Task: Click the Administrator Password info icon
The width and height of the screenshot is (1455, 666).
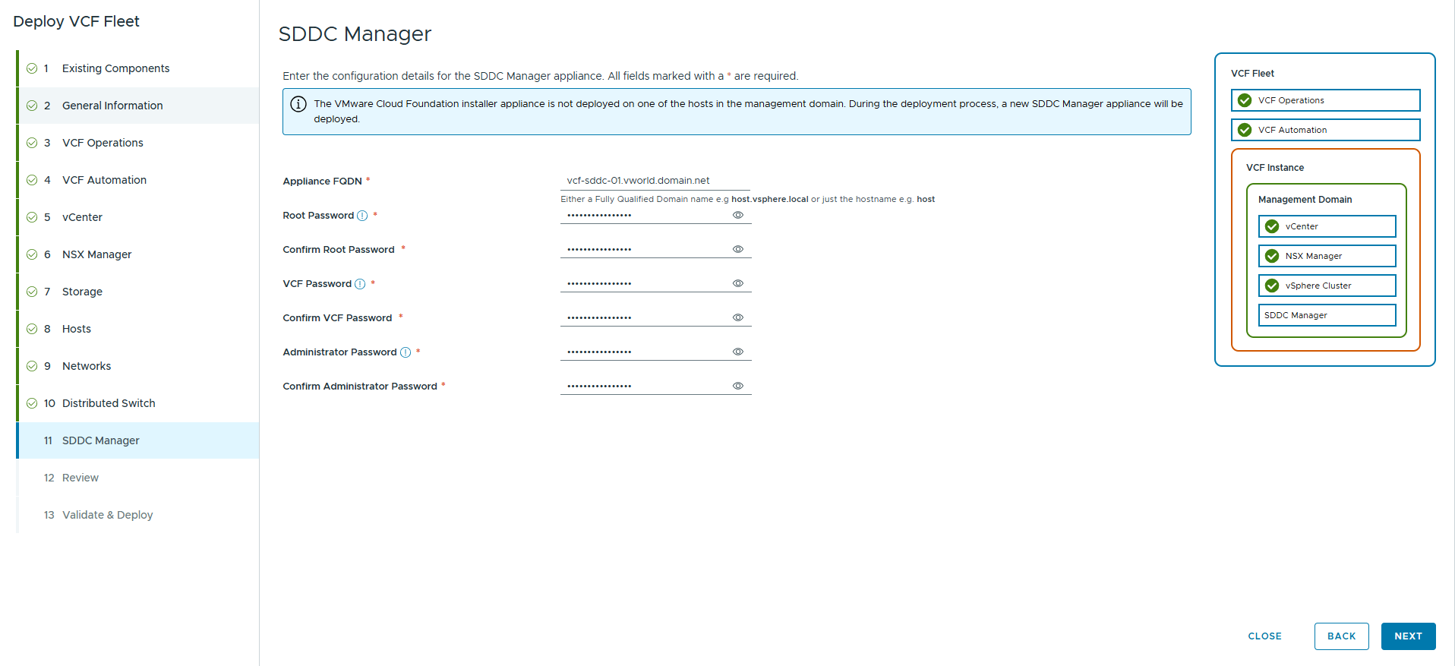Action: tap(406, 352)
